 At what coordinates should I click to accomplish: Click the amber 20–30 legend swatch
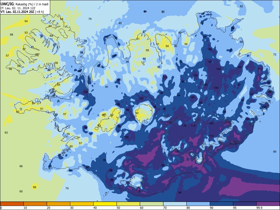pos(59,204)
